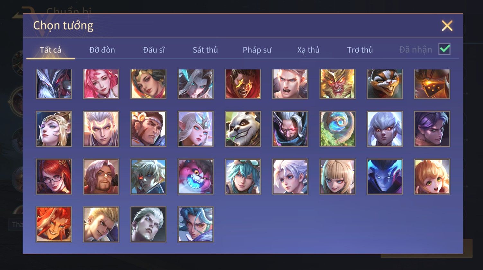Open the Đấu sĩ tab

(x=154, y=50)
